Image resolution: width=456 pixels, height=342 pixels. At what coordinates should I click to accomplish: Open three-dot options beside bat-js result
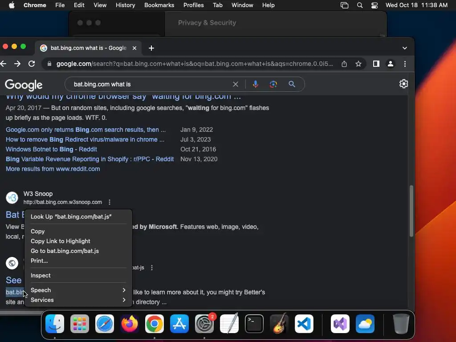pyautogui.click(x=152, y=268)
